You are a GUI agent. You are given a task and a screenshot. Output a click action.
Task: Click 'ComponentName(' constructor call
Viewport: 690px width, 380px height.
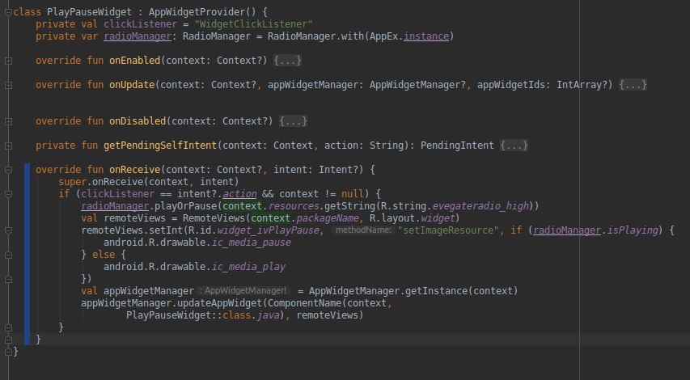pos(307,303)
